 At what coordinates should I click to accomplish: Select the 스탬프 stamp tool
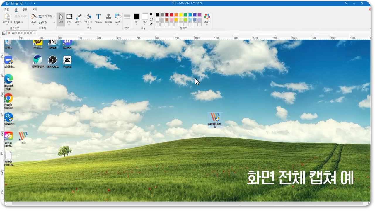coord(108,17)
